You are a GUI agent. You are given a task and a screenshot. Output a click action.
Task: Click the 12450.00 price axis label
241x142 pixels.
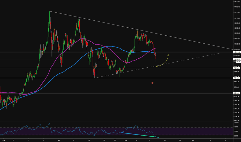pos(237,28)
